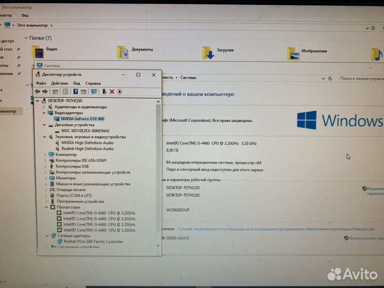Maximize the Диспетчер устройств window
The image size is (384, 288).
pos(138,75)
